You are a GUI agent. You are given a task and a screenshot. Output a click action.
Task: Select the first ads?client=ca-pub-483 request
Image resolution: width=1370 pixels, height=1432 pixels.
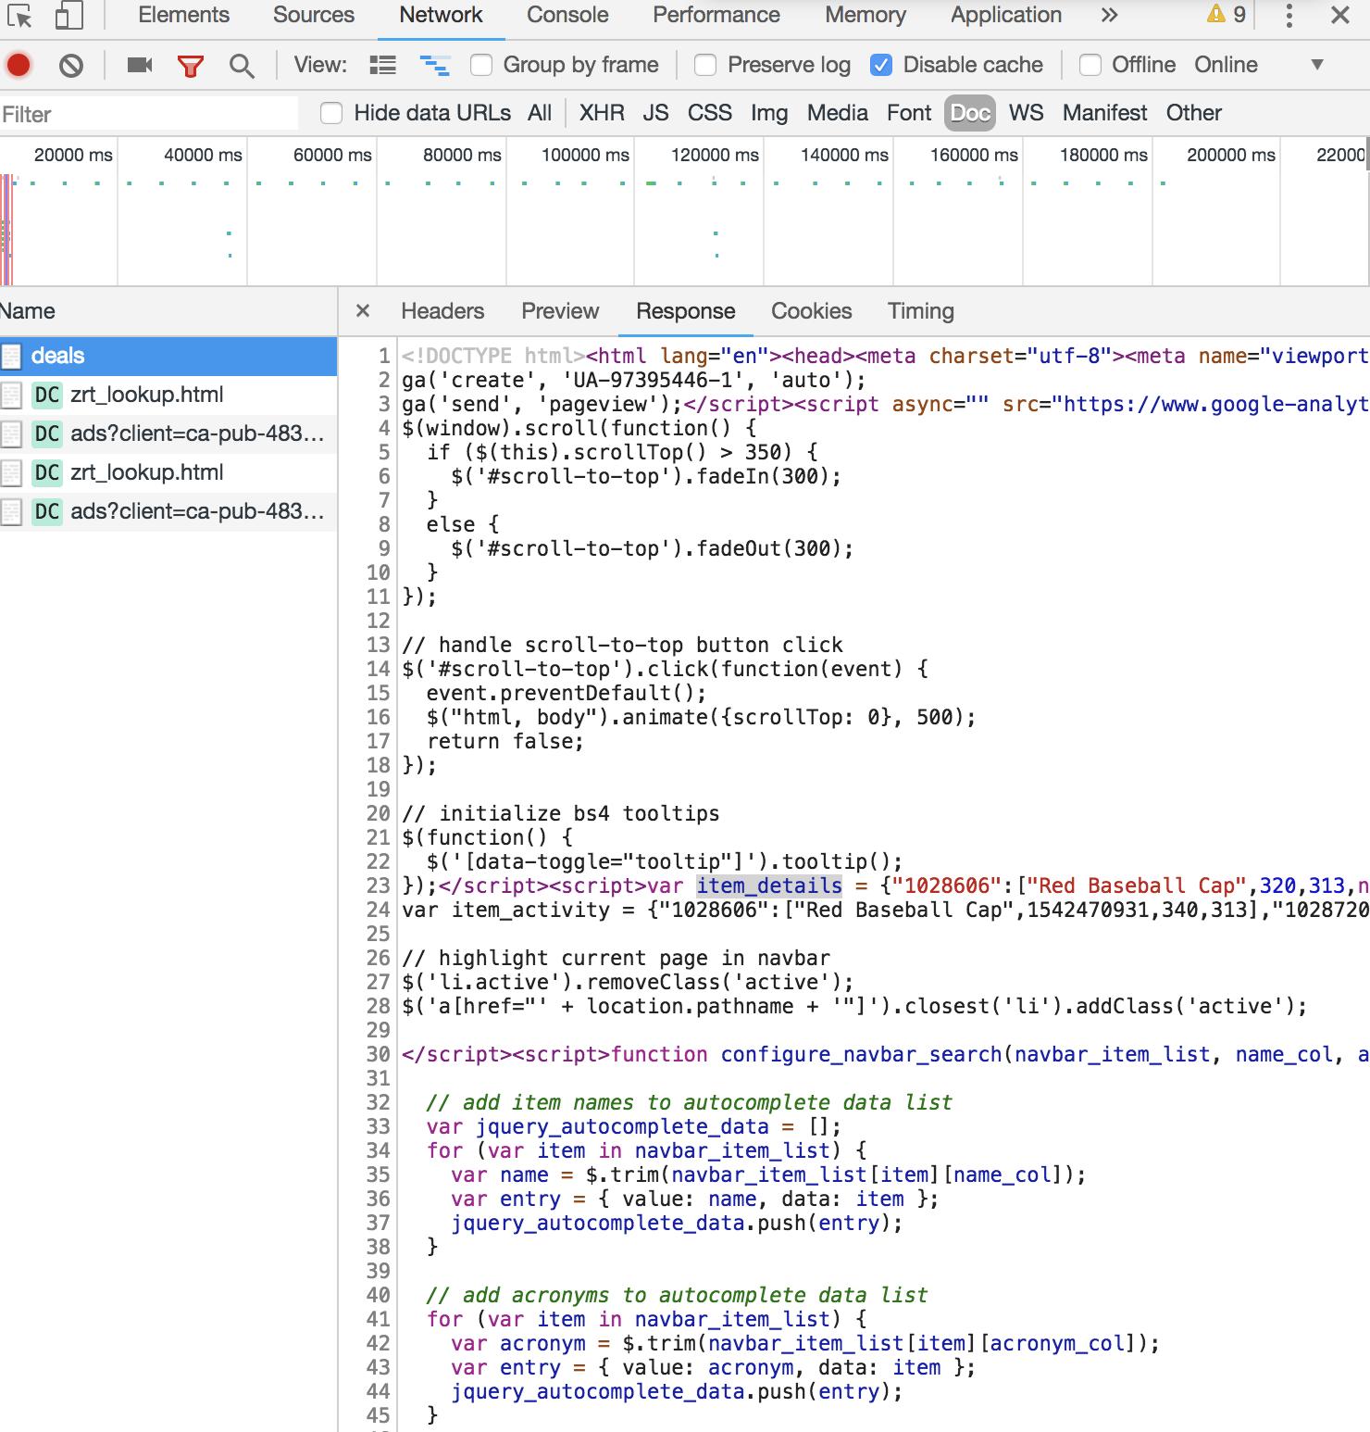(168, 433)
